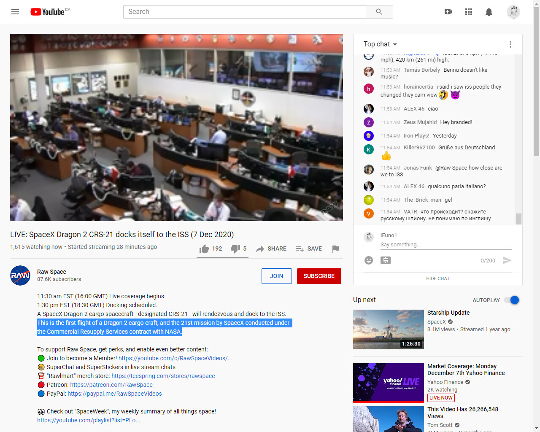Open the hamburger guide menu
540x432 pixels.
tap(15, 12)
